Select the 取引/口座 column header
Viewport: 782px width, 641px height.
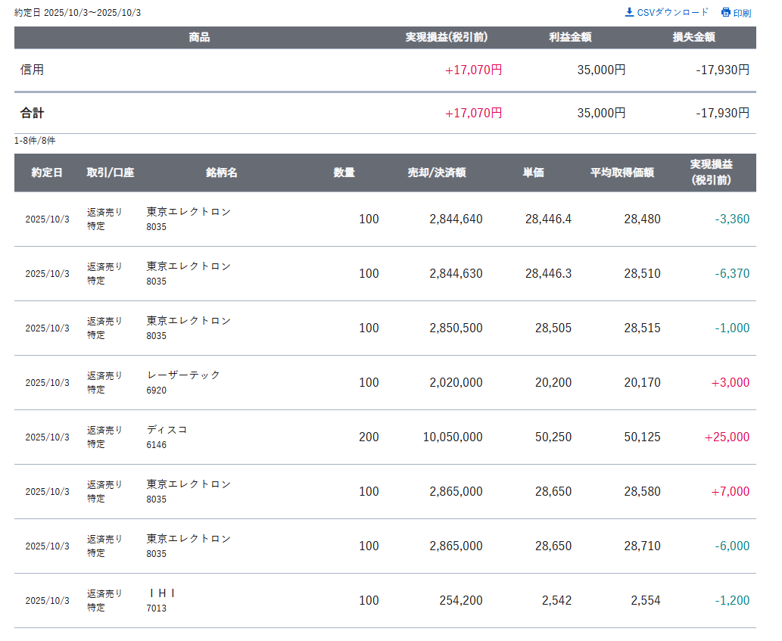[111, 173]
